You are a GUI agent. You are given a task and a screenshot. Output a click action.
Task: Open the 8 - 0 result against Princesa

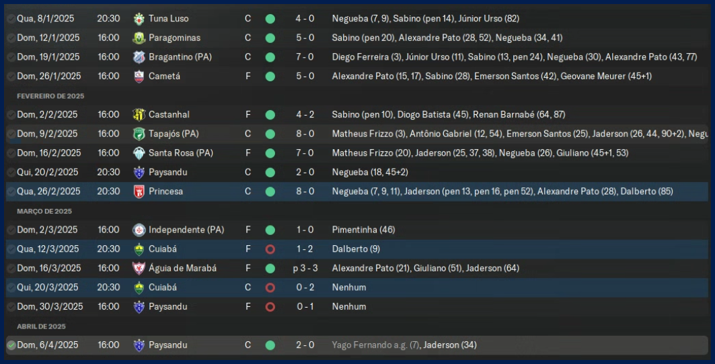pyautogui.click(x=305, y=191)
